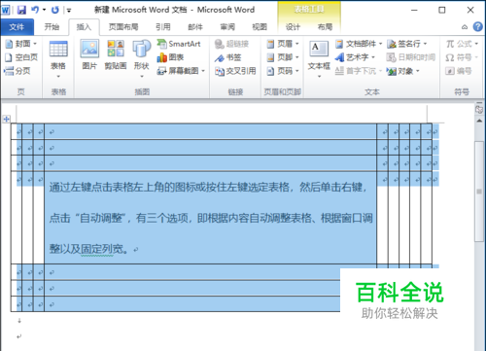Click the Save icon in quick access toolbar

pos(21,10)
